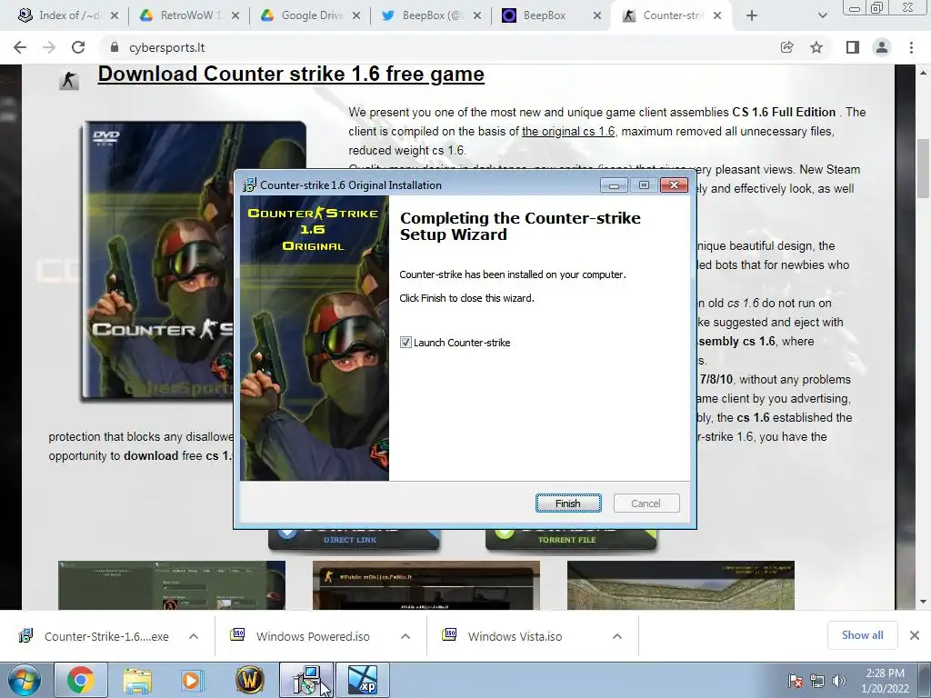Click the site lock icon
This screenshot has height=698, width=931.
point(115,47)
